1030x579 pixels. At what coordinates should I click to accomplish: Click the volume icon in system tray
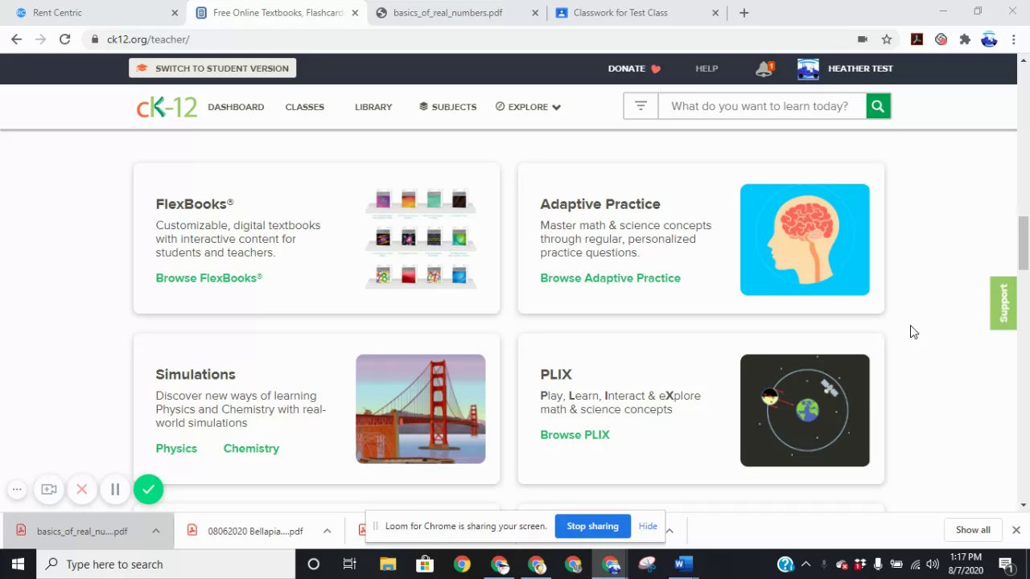click(x=933, y=565)
